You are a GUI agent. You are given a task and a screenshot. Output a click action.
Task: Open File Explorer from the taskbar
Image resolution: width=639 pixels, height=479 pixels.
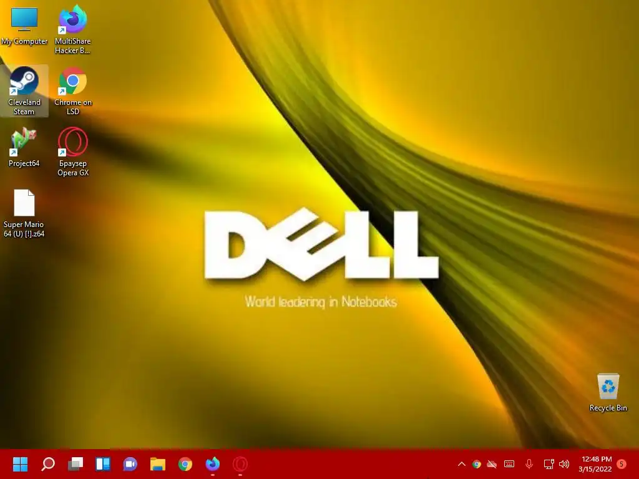click(x=157, y=464)
